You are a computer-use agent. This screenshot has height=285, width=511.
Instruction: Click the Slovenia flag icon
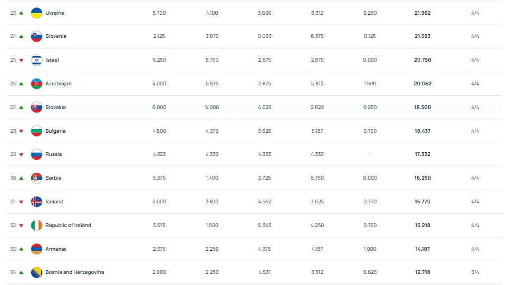[x=36, y=36]
